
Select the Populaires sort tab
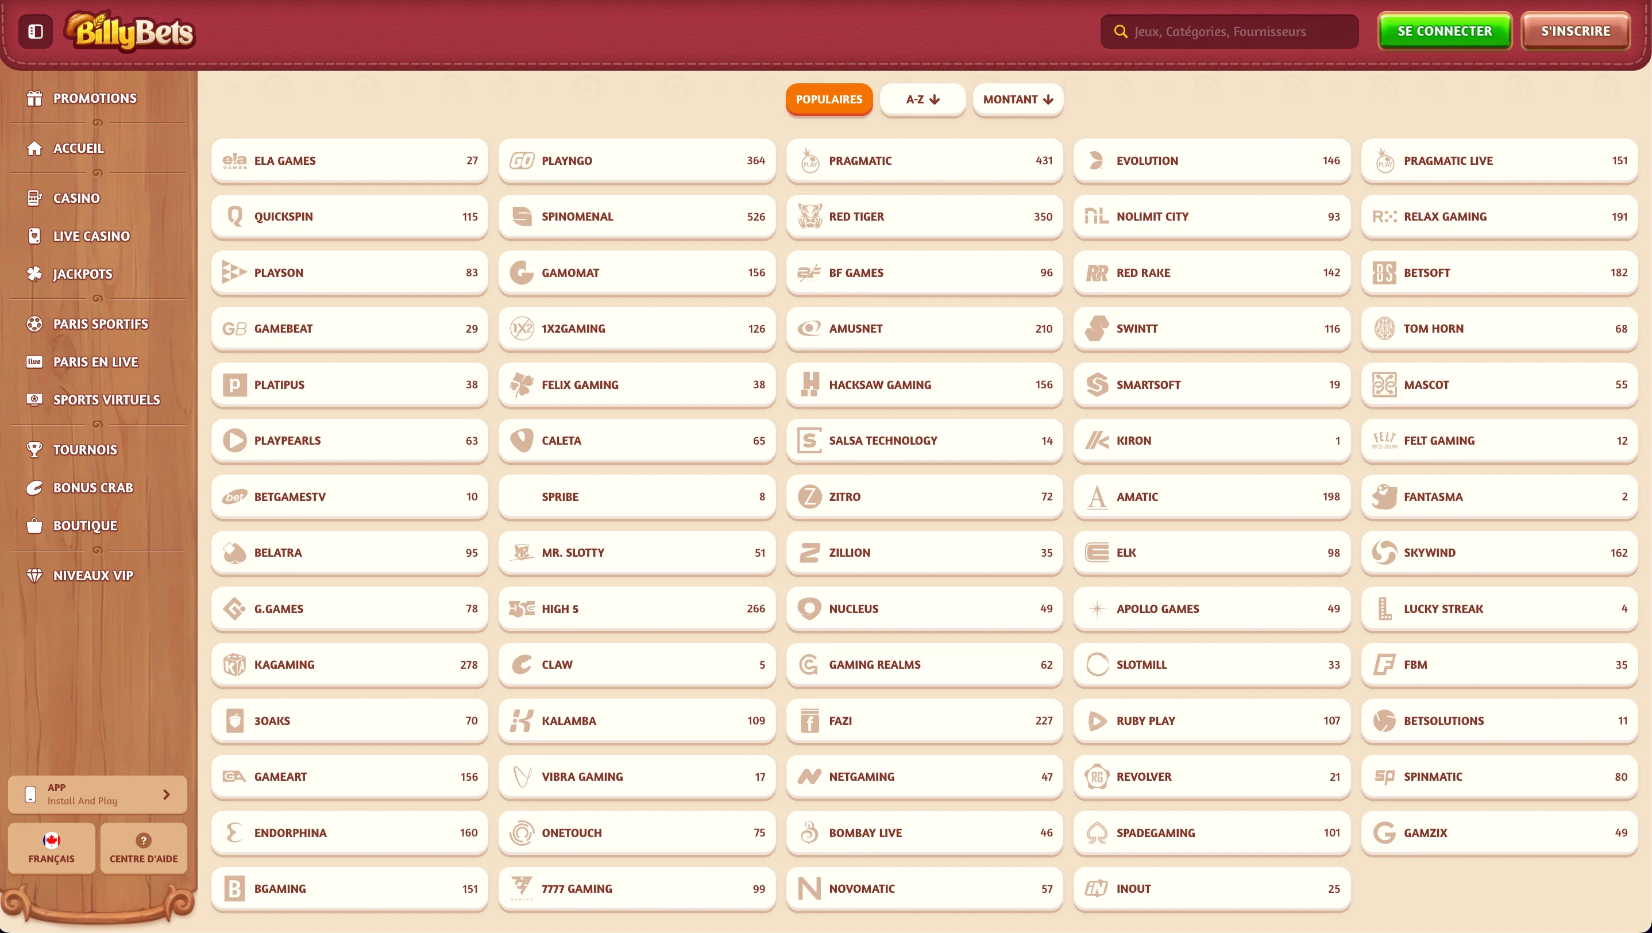828,99
